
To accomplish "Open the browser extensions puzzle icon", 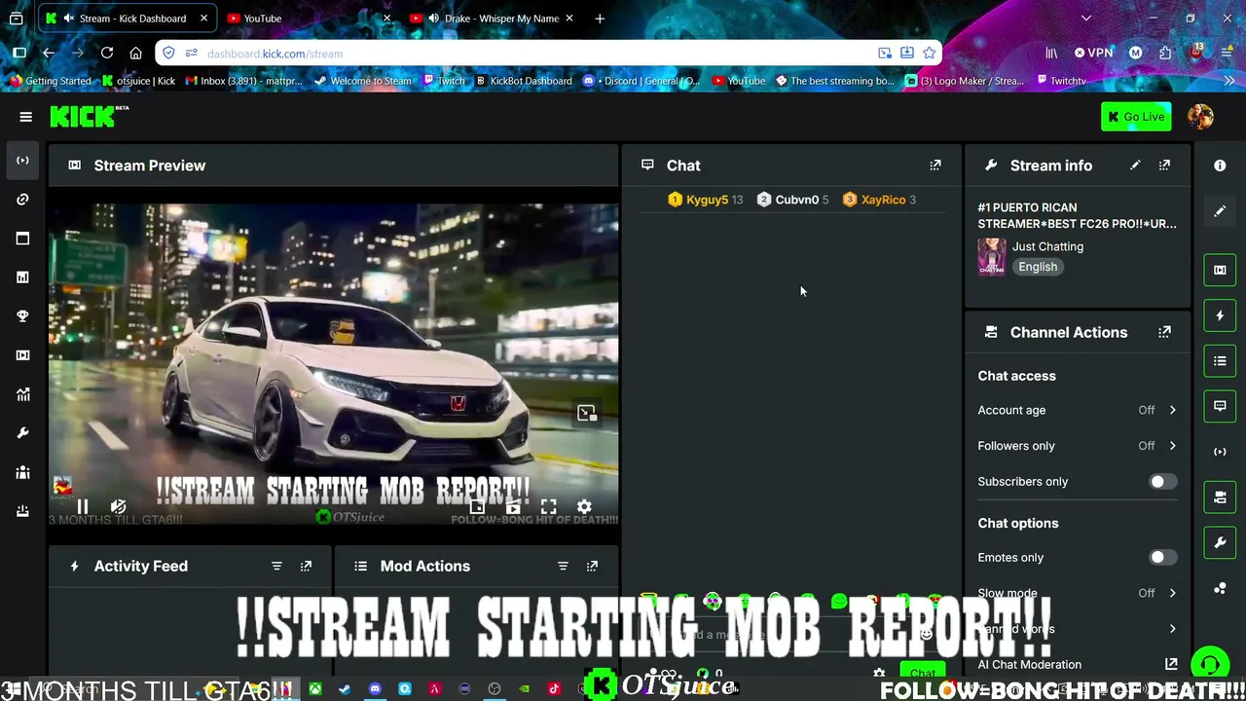I will click(x=1165, y=54).
